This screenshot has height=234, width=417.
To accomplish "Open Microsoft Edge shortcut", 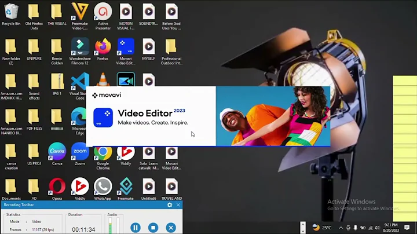I will 79,121.
